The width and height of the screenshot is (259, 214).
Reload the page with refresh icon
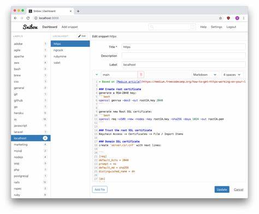pos(28,18)
